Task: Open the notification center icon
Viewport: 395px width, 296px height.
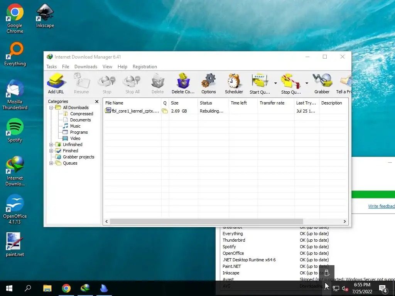Action: click(383, 288)
